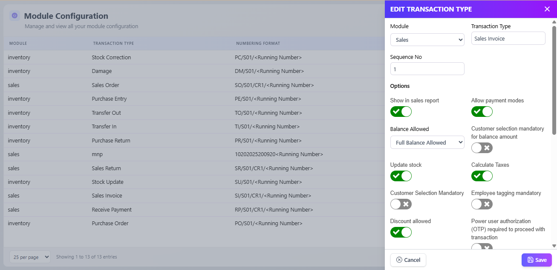557x270 pixels.
Task: Enable Employee tagging mandatory toggle
Action: 482,204
